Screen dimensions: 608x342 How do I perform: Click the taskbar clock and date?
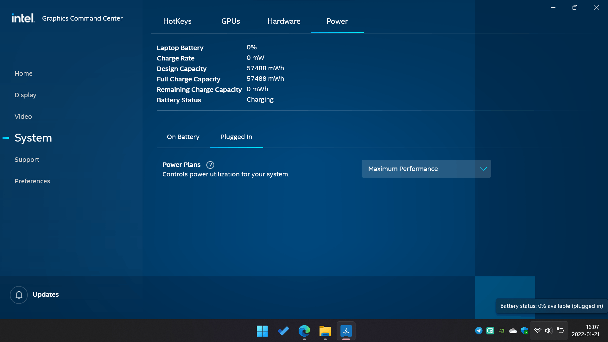point(585,331)
